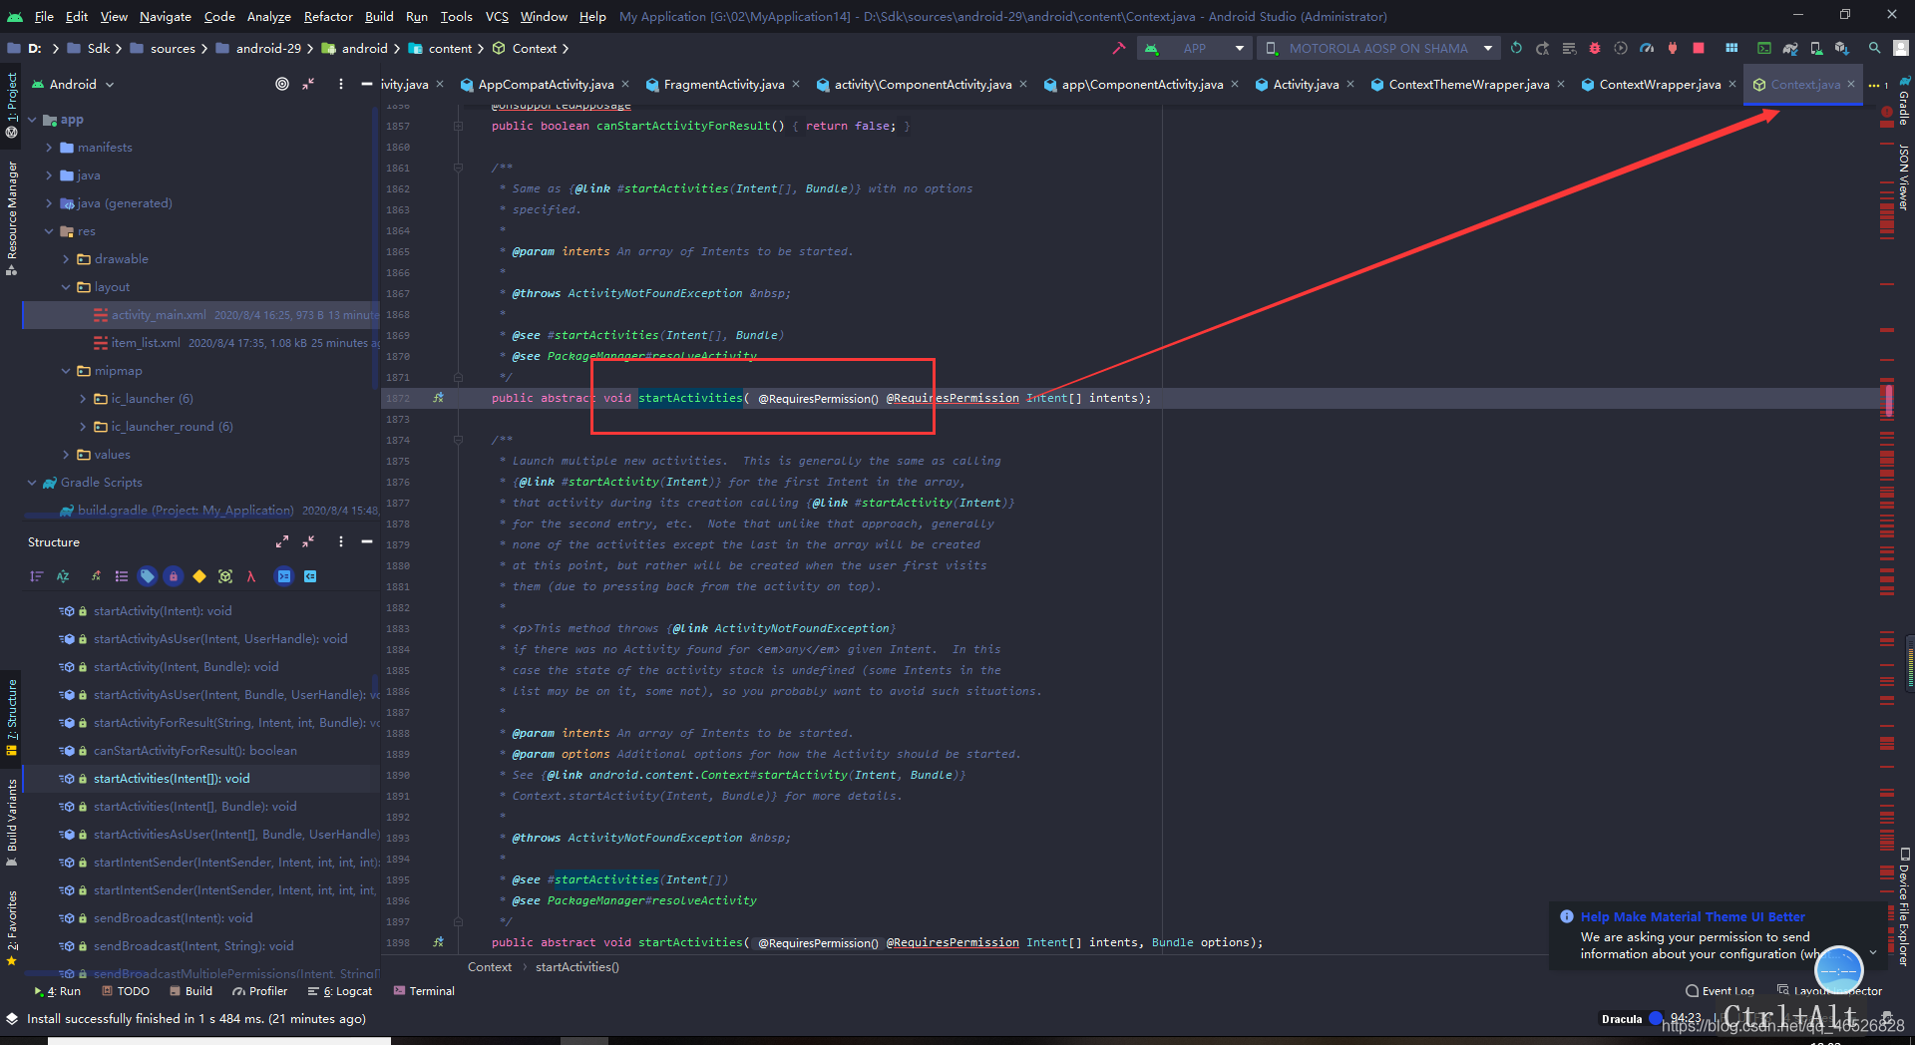Show hidden editor tabs with the dots button
Viewport: 1915px width, 1045px height.
click(1879, 85)
